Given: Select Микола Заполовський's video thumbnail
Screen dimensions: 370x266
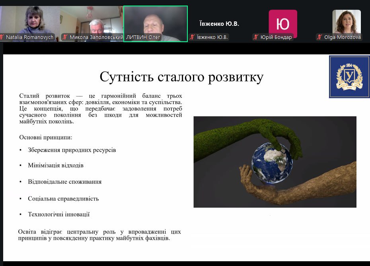Looking at the screenshot, I should pos(92,20).
